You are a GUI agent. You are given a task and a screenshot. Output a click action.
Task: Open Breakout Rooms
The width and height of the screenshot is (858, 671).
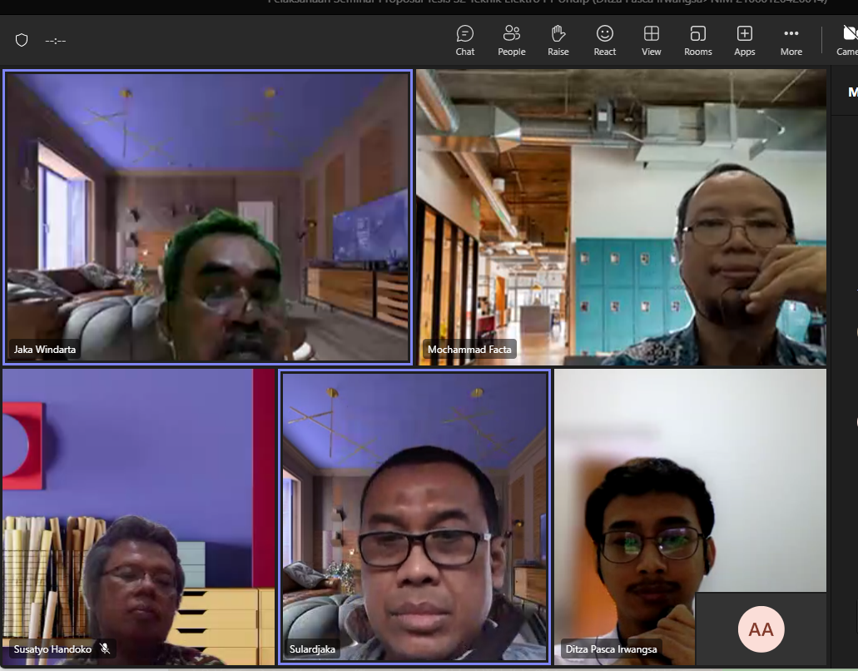697,40
